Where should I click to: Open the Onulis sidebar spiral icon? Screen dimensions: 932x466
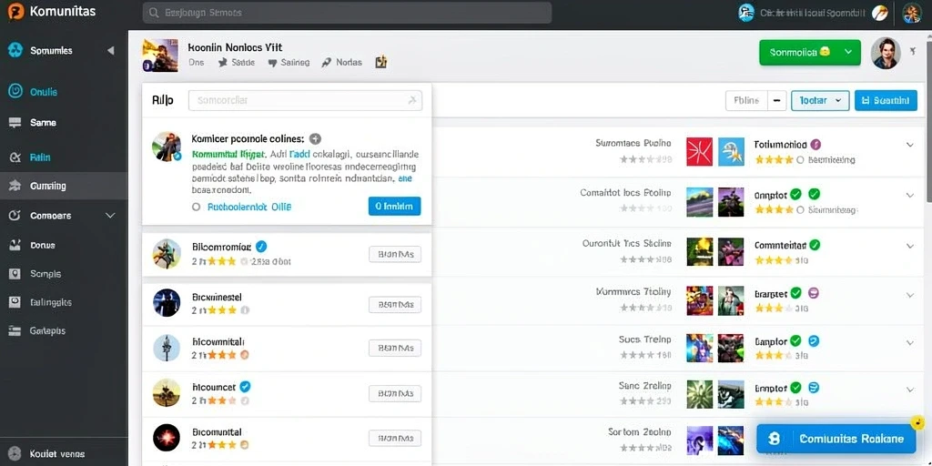pos(15,92)
